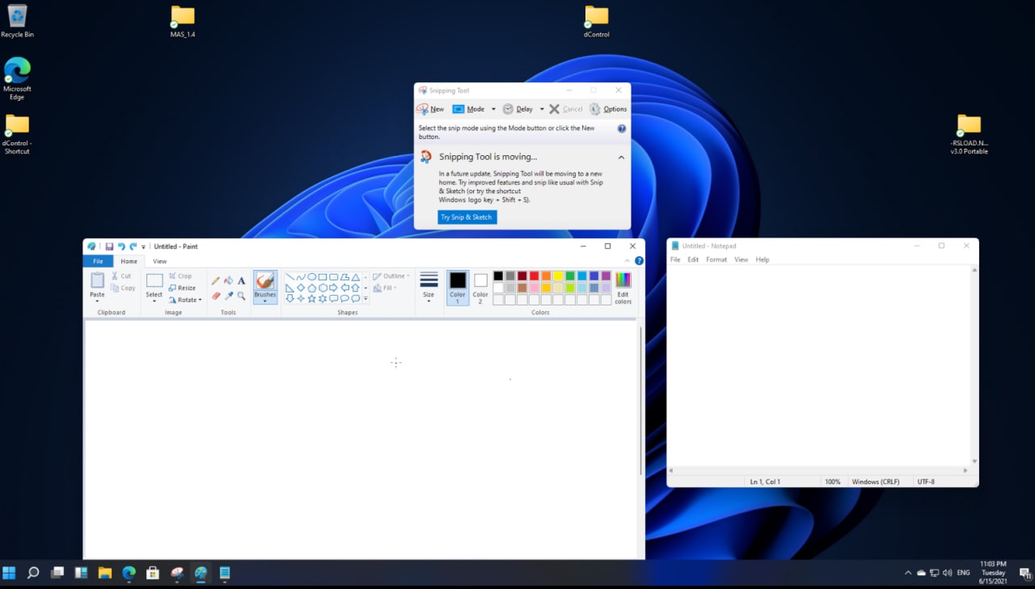Open Notepad File menu

tap(675, 259)
